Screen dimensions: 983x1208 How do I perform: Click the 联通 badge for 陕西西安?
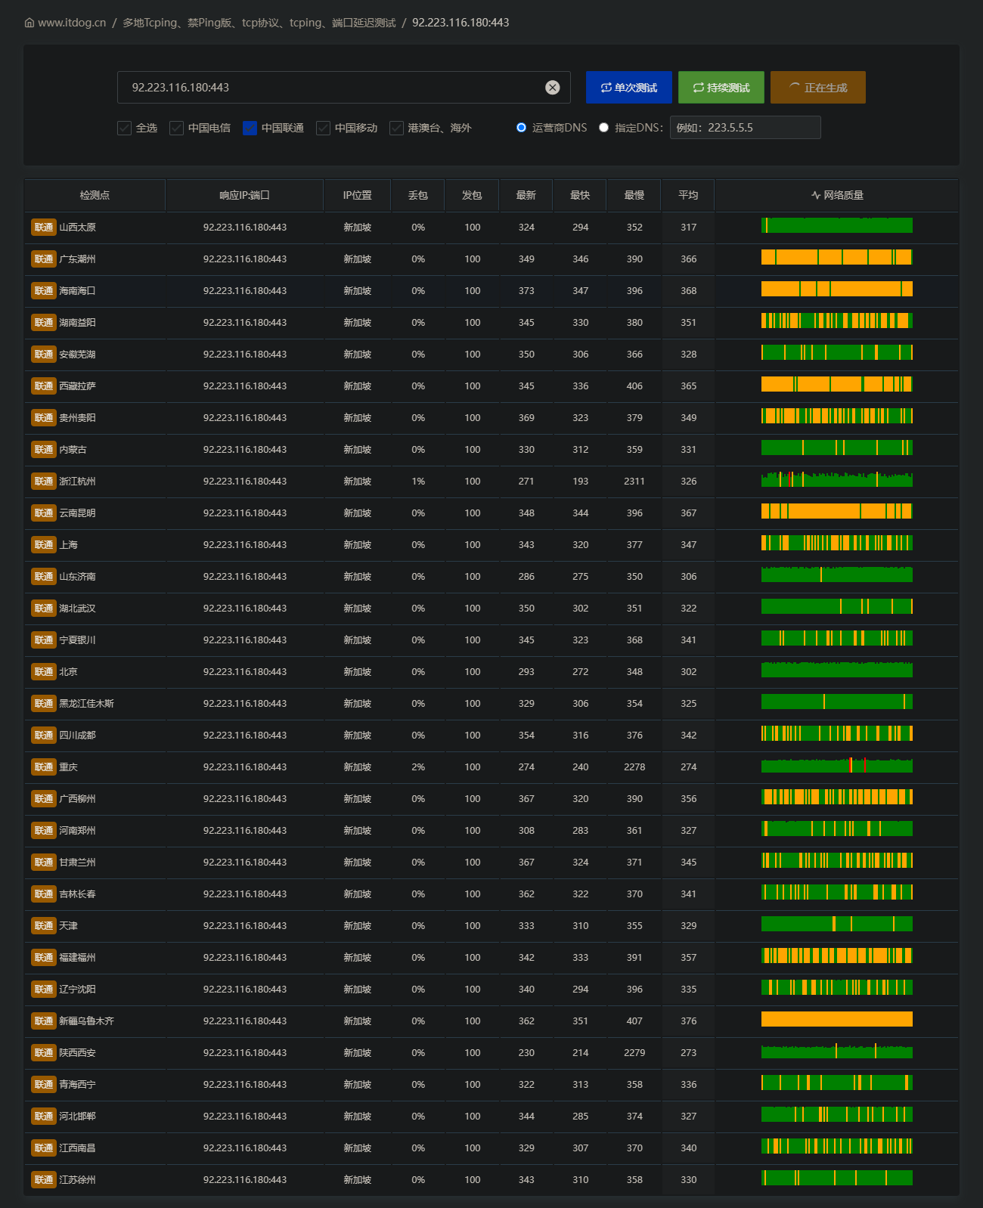click(x=44, y=1053)
